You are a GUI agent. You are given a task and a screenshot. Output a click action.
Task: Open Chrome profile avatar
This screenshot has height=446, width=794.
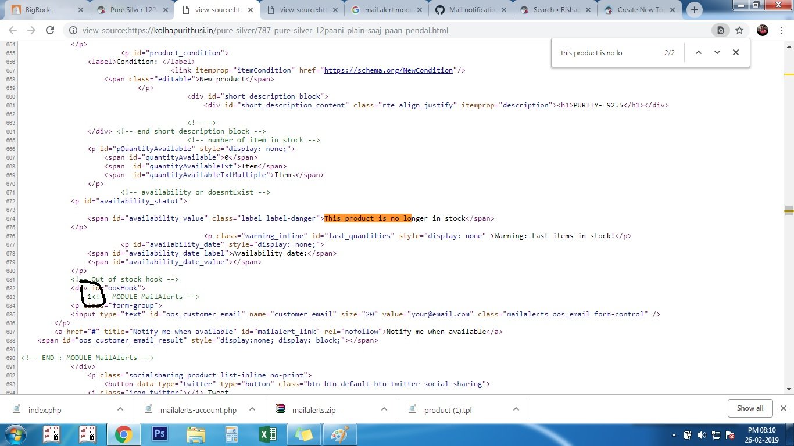[x=763, y=30]
